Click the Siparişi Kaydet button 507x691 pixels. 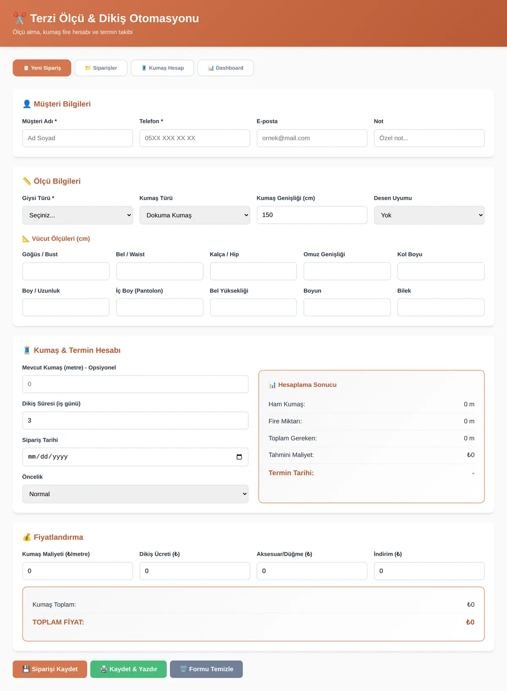tap(50, 669)
